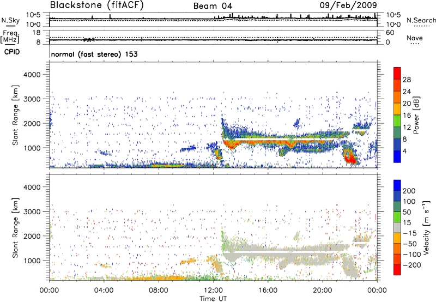
Task: Click the '16:00' time axis tick
Action: [x=268, y=291]
